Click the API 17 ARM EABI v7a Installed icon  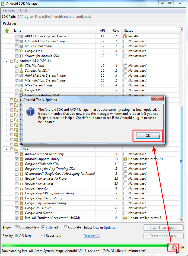pyautogui.click(x=125, y=36)
